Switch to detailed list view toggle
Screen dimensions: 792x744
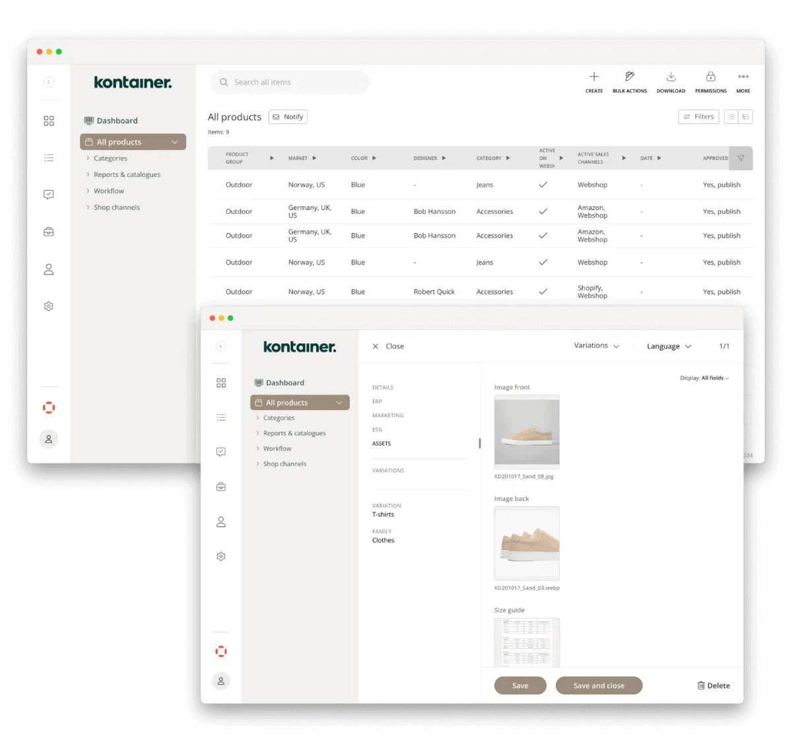click(746, 117)
